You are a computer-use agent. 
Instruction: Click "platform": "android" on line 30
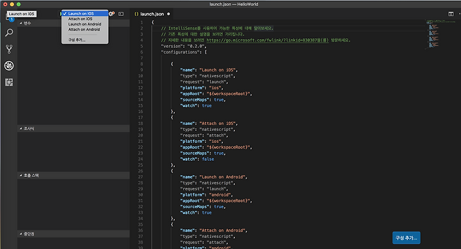coord(206,195)
